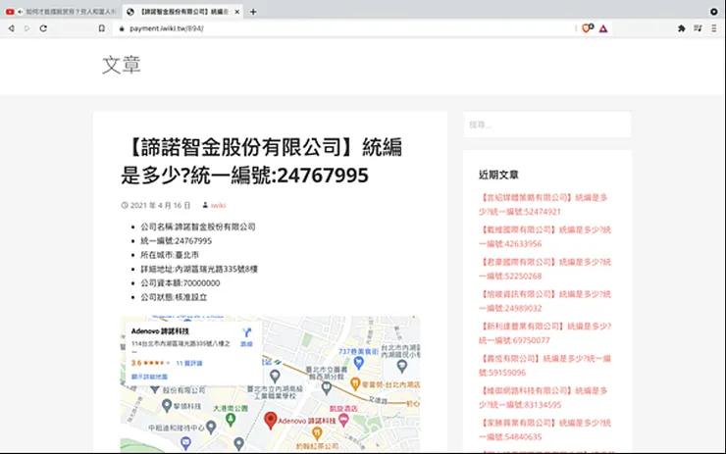Screen dimensions: 726x454
Task: Click the date text 2021 年 4 月 16 日
Action: (160, 205)
